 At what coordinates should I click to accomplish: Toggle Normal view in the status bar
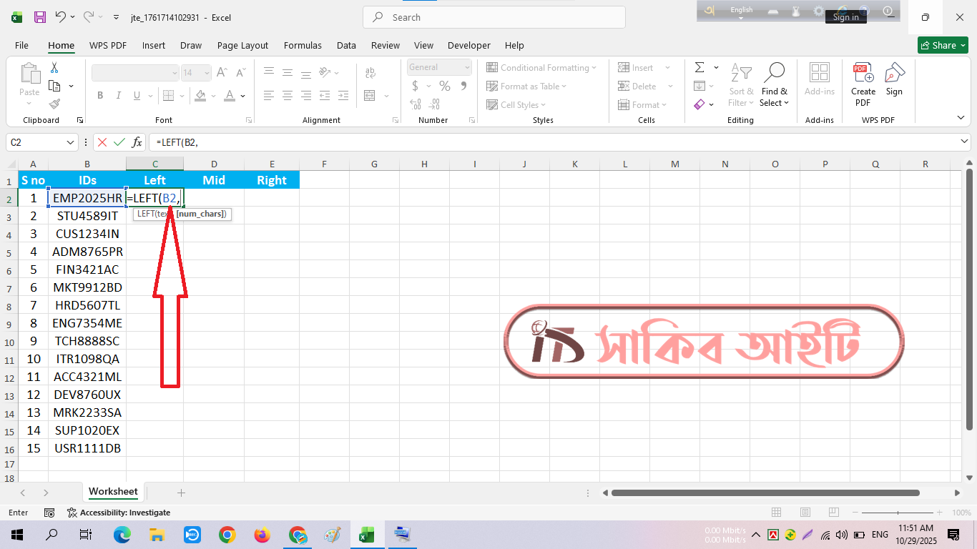[777, 513]
